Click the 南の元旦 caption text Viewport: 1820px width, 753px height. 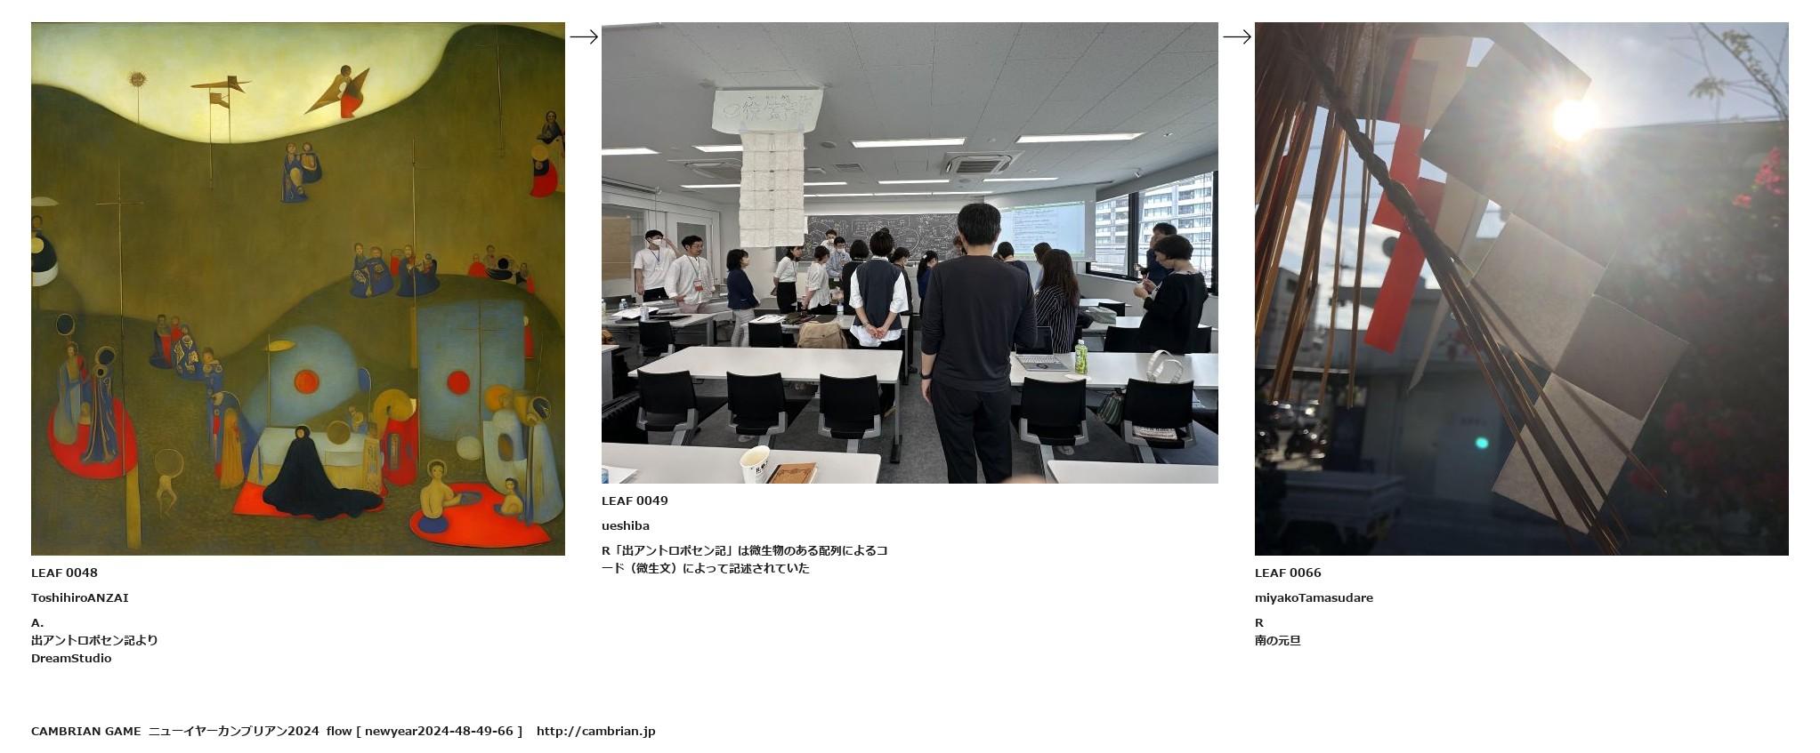(x=1278, y=640)
